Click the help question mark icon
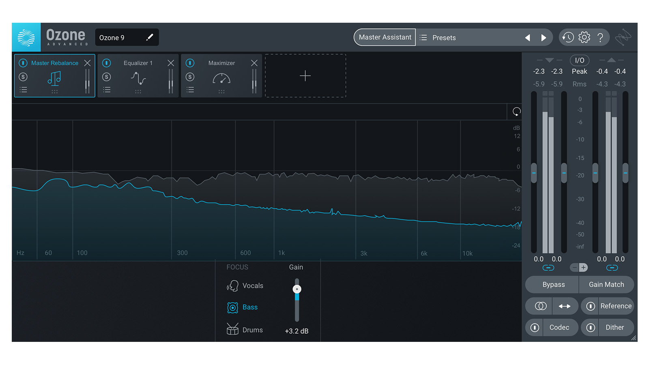Viewport: 649px width, 365px height. coord(600,38)
